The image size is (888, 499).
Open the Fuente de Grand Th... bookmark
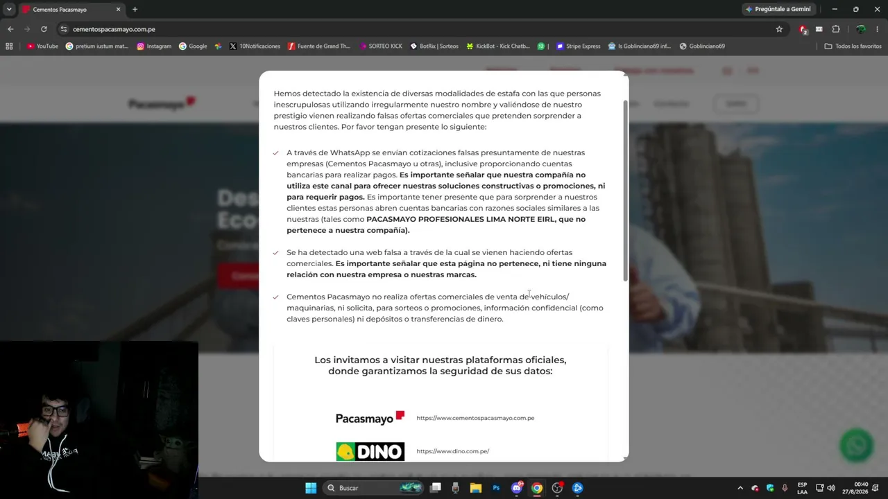pyautogui.click(x=319, y=46)
